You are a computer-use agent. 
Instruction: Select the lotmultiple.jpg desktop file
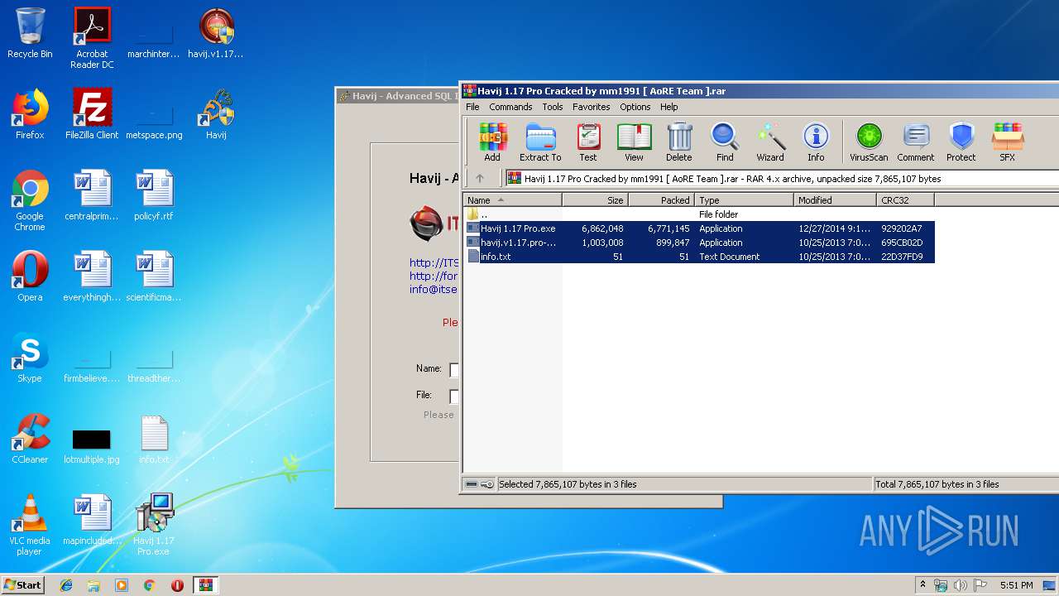click(92, 445)
